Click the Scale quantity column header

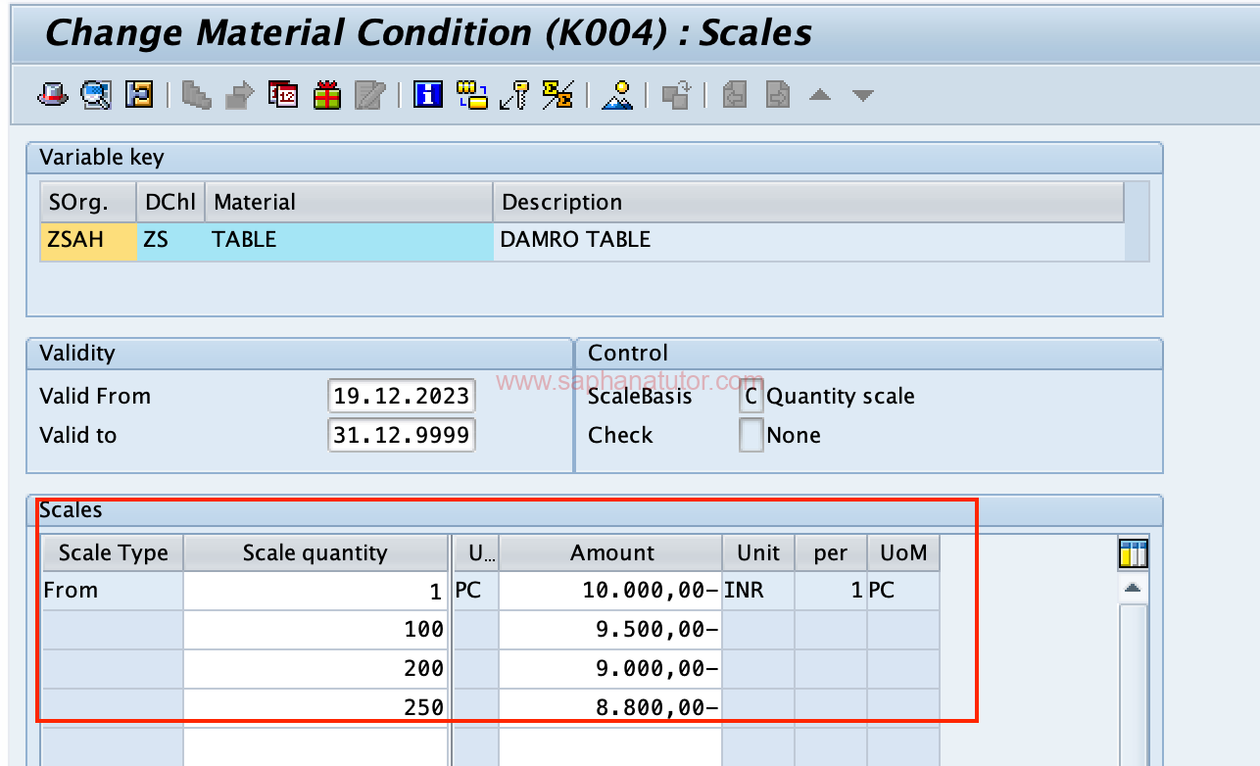click(315, 552)
